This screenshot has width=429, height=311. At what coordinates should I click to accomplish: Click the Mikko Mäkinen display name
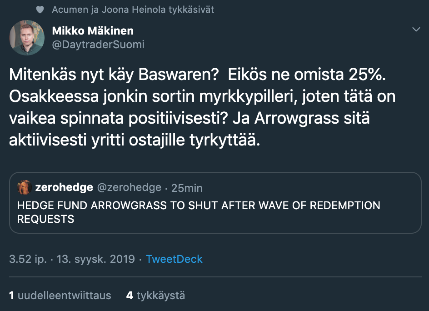pos(93,31)
